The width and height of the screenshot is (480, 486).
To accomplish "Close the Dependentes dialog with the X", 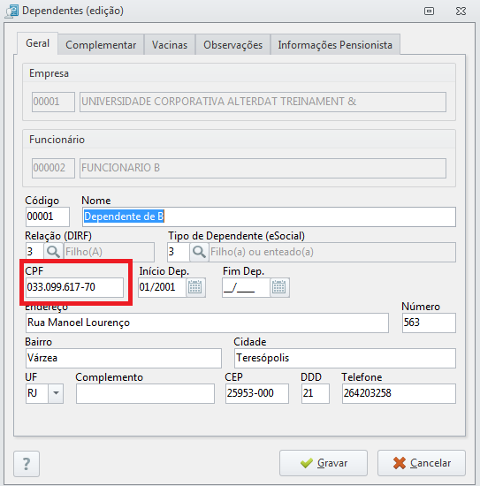I will point(461,11).
